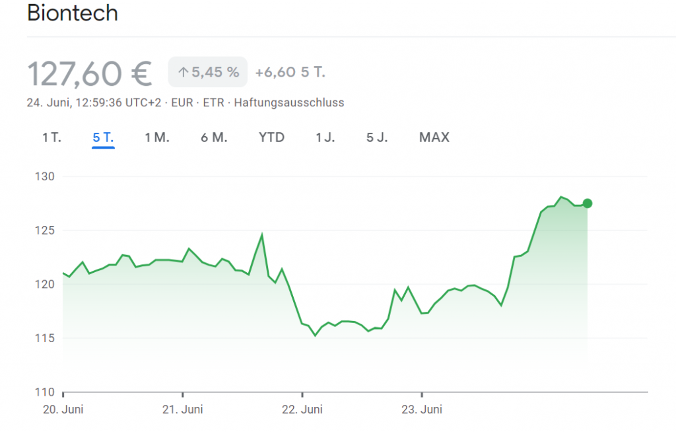Show the 1 J. chart range

(x=325, y=137)
